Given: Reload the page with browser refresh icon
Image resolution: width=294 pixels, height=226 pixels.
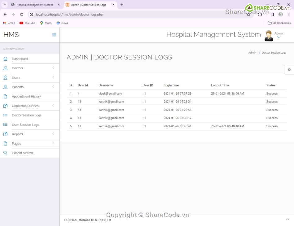Looking at the screenshot, I should click(x=21, y=15).
